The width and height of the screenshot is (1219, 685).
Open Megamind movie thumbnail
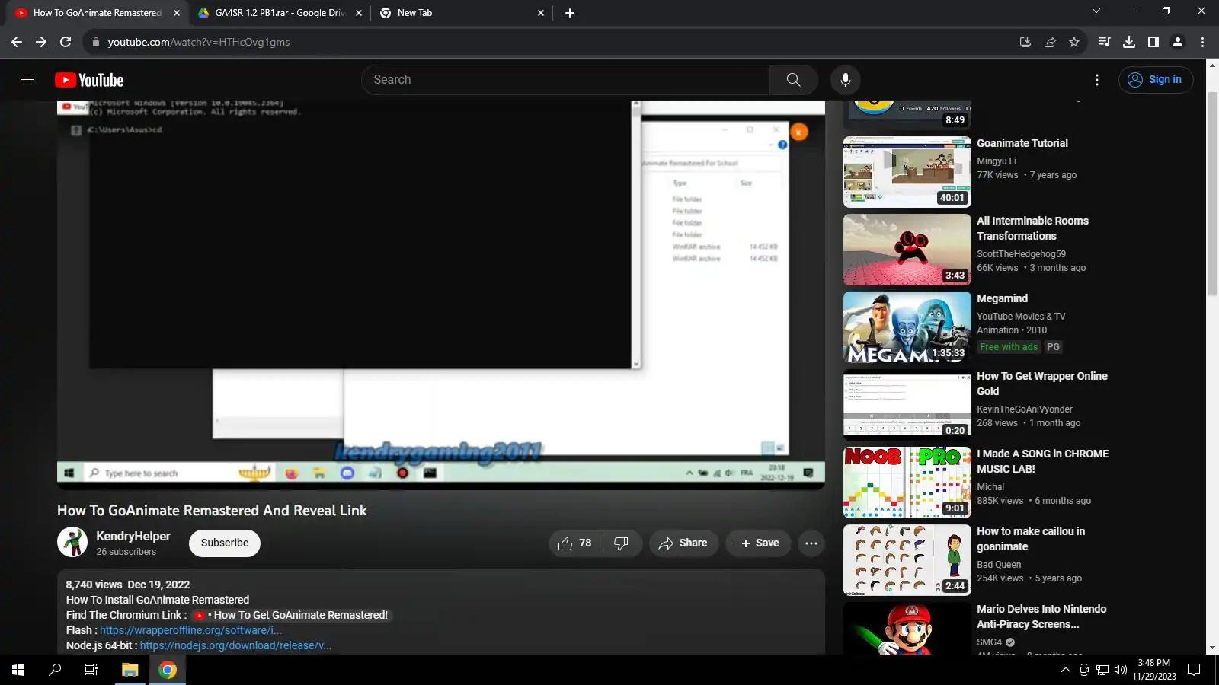pos(907,327)
